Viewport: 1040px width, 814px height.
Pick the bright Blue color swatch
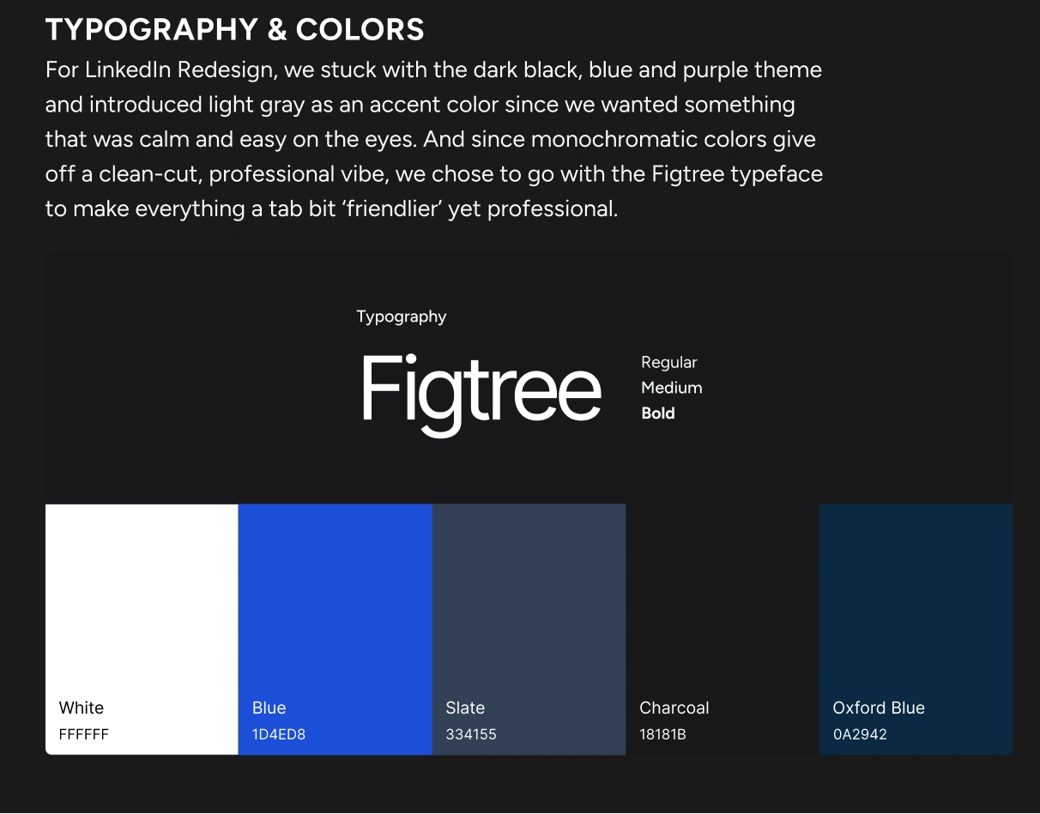[336, 600]
